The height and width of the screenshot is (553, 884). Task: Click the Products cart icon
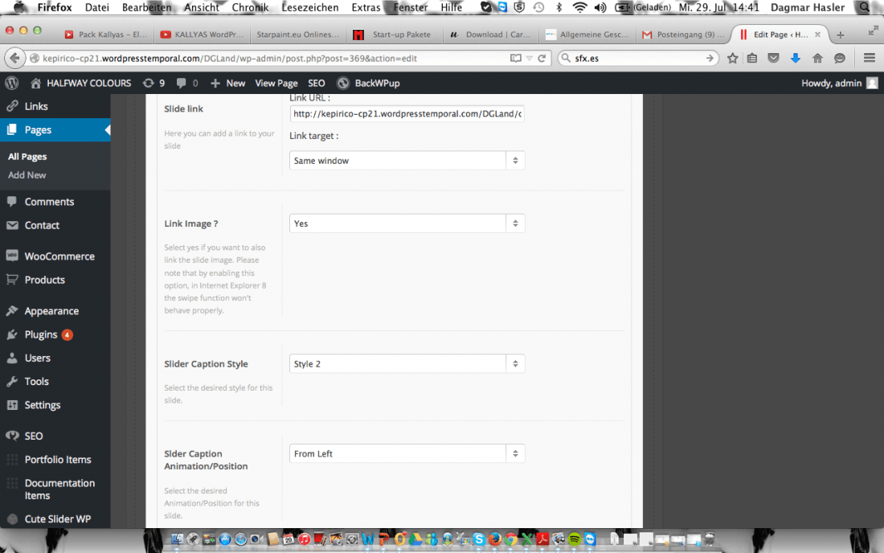point(12,279)
